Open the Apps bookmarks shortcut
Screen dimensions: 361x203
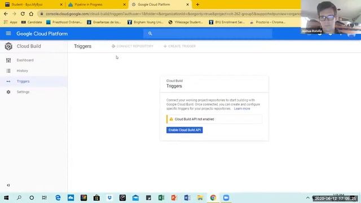click(11, 22)
